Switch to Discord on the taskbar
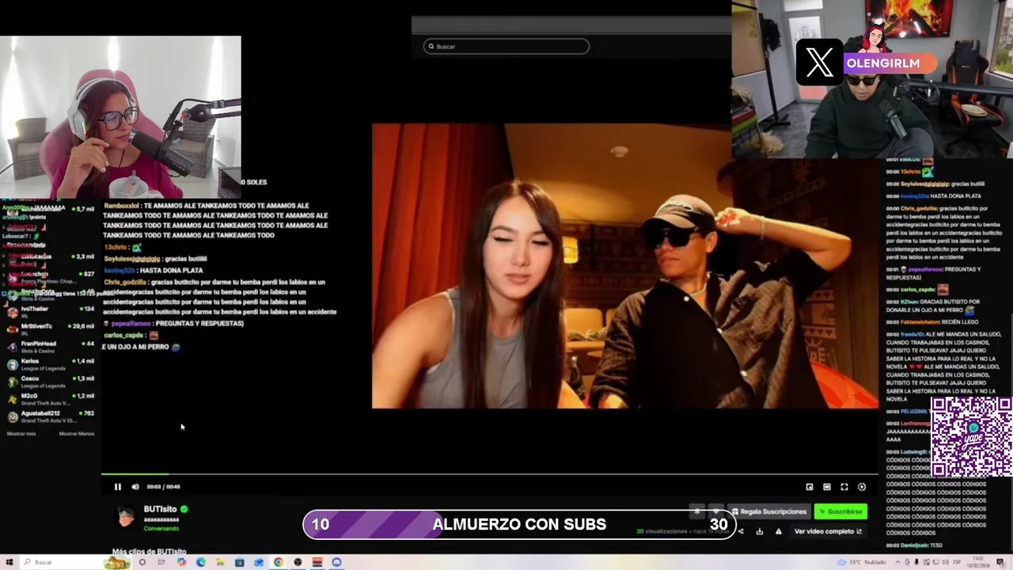Screen dimensions: 1013x570 click(336, 562)
